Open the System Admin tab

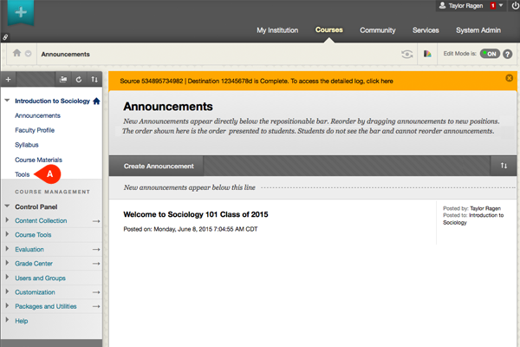click(x=478, y=30)
